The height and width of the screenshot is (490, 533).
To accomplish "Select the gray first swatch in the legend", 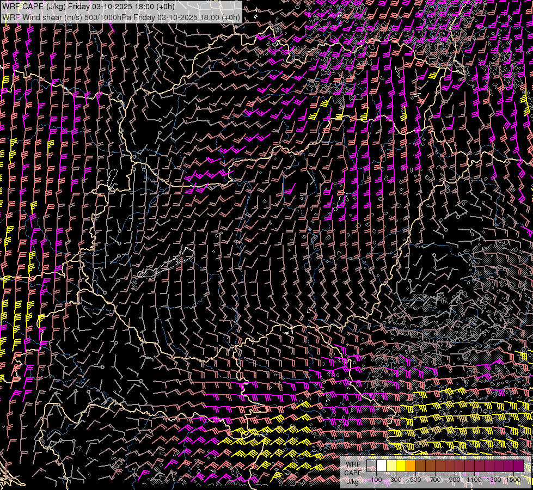I will [371, 465].
